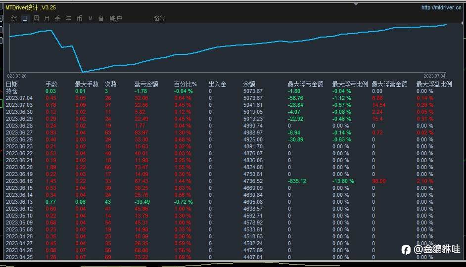
Task: Click the 最大浮盈比例 column header
Action: coord(434,84)
